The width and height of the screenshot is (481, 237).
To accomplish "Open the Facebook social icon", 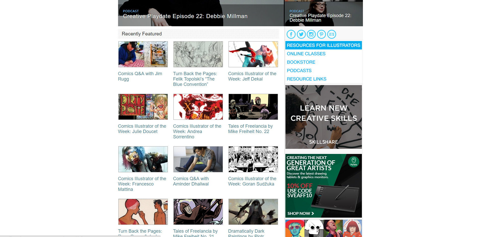I will (291, 34).
